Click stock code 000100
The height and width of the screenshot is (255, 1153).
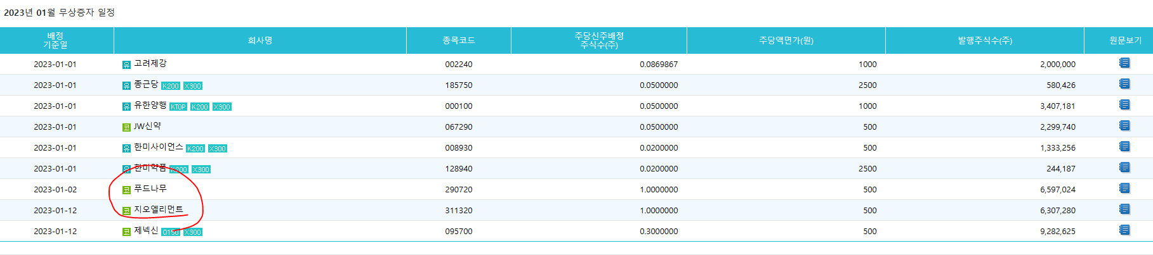459,106
